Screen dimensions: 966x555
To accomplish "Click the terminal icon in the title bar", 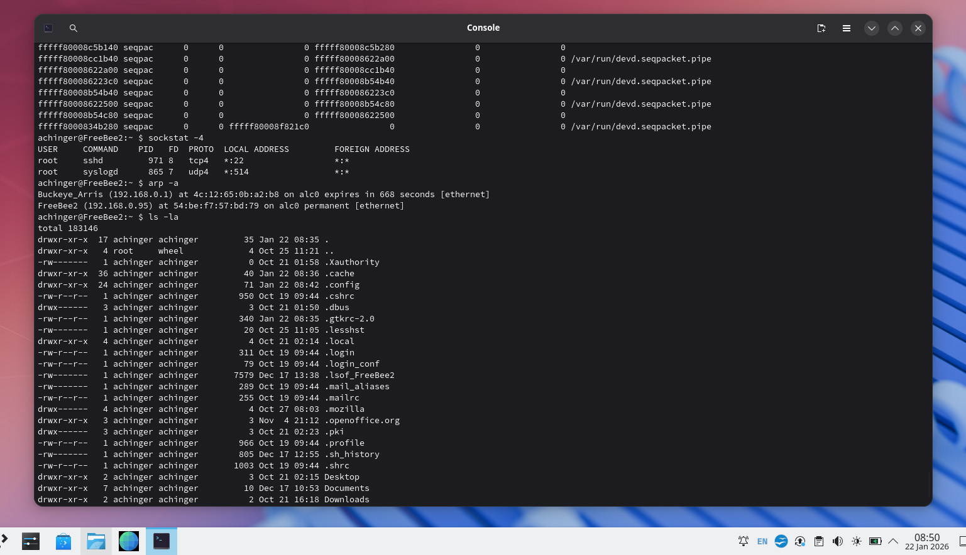I will pyautogui.click(x=48, y=28).
